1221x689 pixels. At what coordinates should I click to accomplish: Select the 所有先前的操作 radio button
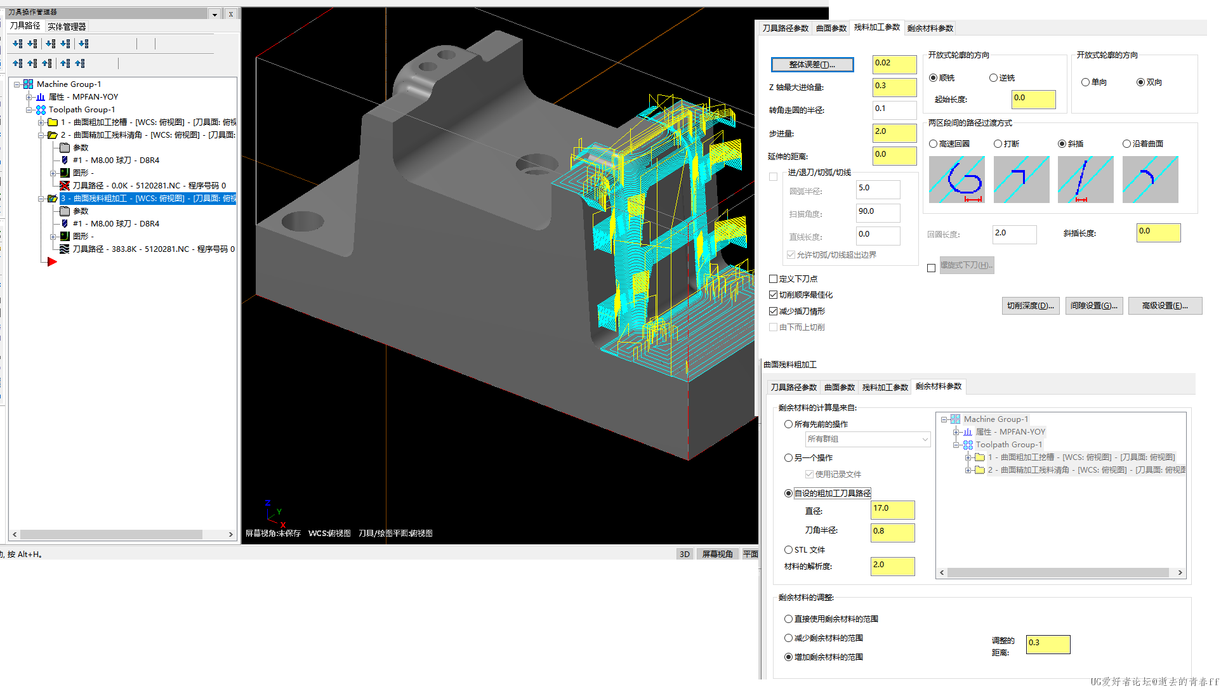(788, 424)
